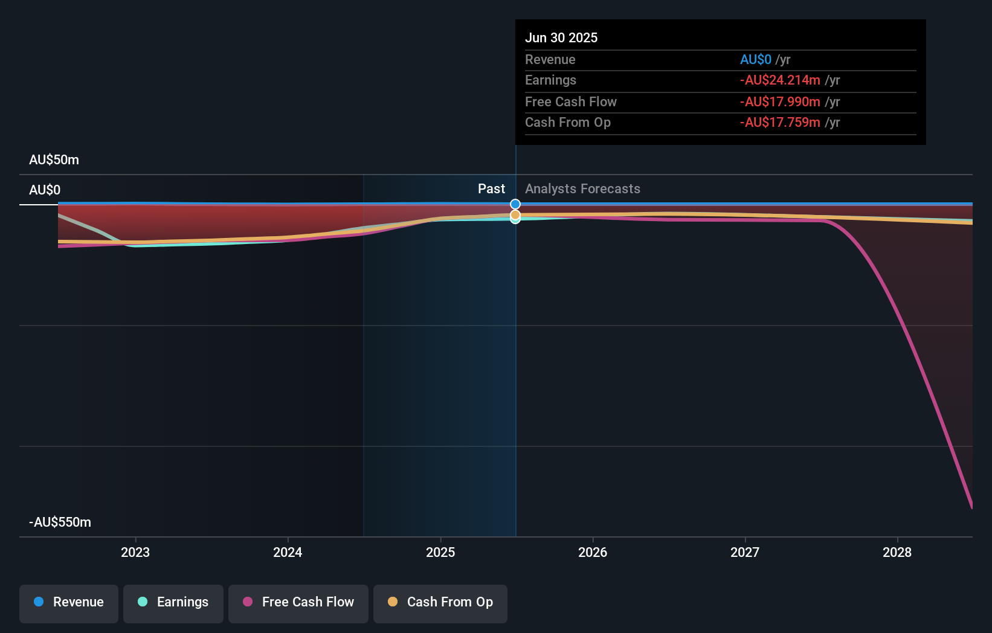Click the Jun 30 2025 tooltip header
Viewport: 992px width, 633px height.
pyautogui.click(x=561, y=37)
